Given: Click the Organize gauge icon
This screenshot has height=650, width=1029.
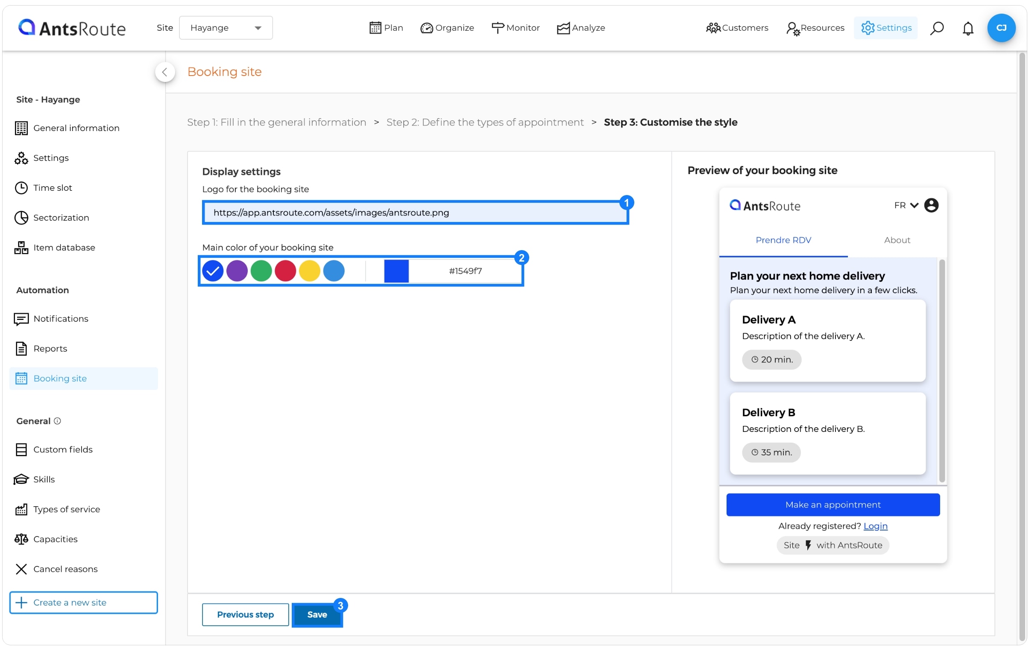Looking at the screenshot, I should [x=426, y=28].
